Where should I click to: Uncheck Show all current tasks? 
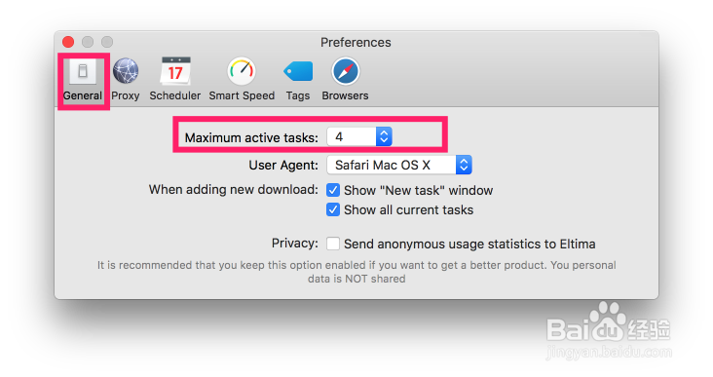(x=333, y=209)
